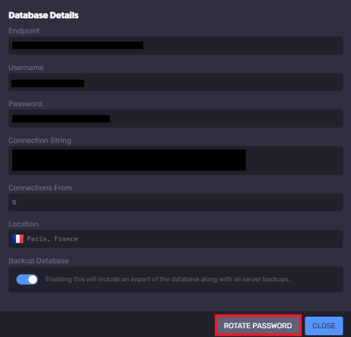
Task: Select the Connection String box
Action: pyautogui.click(x=175, y=160)
